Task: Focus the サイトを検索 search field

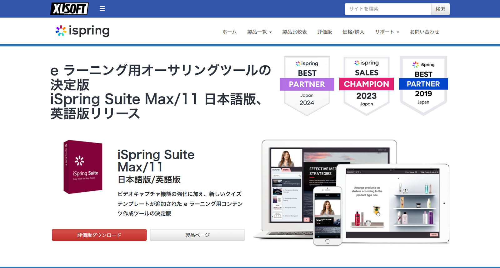Action: coord(388,9)
